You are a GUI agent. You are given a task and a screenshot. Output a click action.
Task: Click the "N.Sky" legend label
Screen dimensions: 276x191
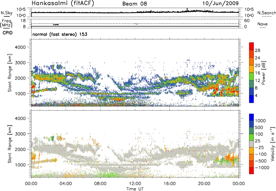(x=7, y=13)
